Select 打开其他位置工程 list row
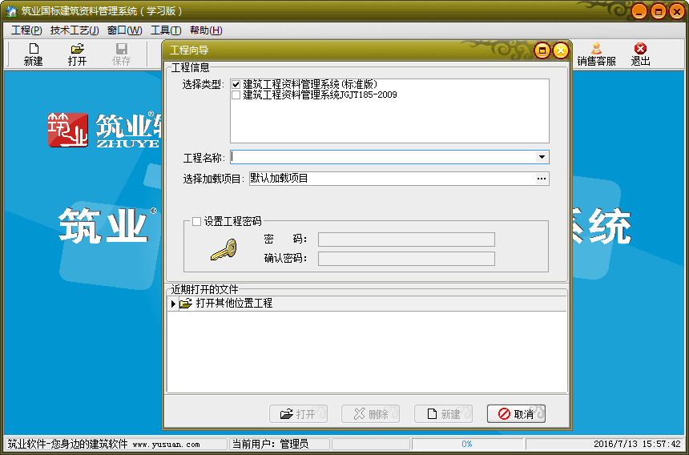689x455 pixels. coord(368,304)
